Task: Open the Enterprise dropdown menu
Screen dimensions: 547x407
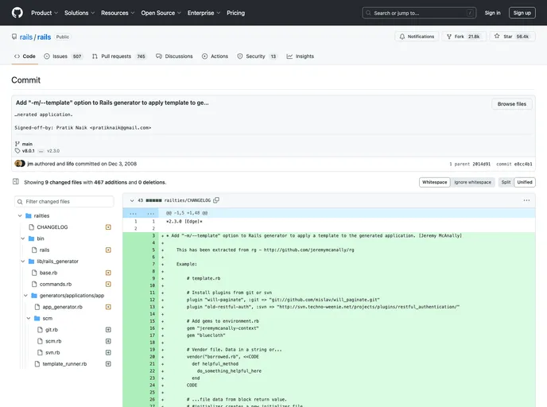Action: click(204, 13)
